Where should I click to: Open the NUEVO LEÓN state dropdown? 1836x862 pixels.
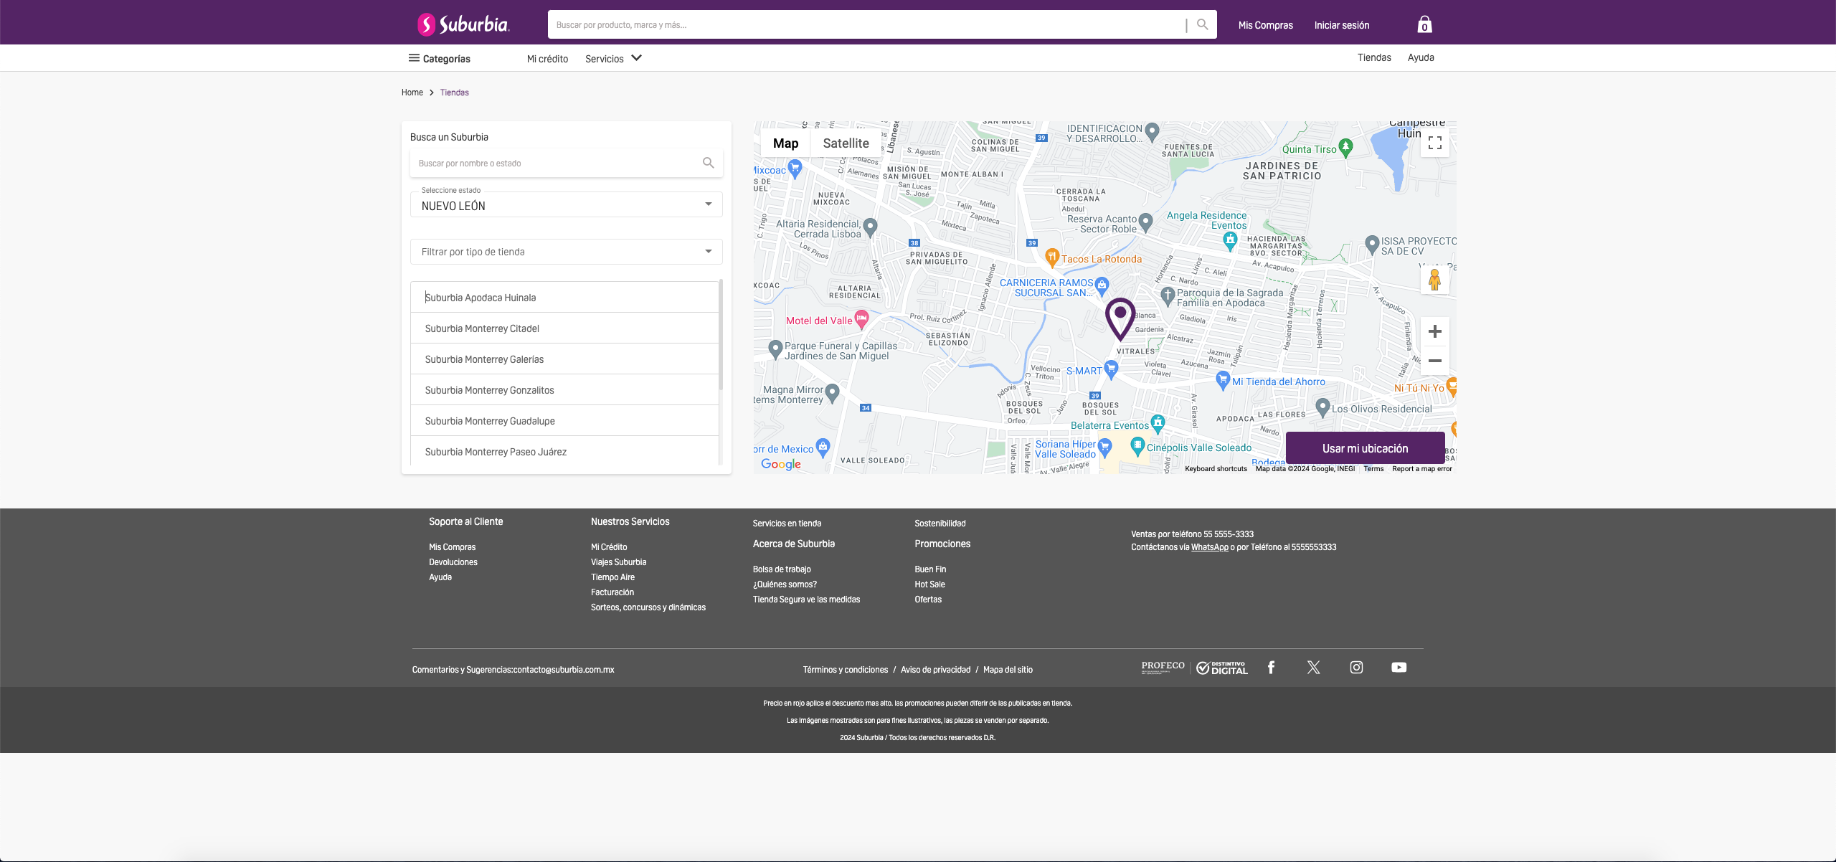coord(566,205)
